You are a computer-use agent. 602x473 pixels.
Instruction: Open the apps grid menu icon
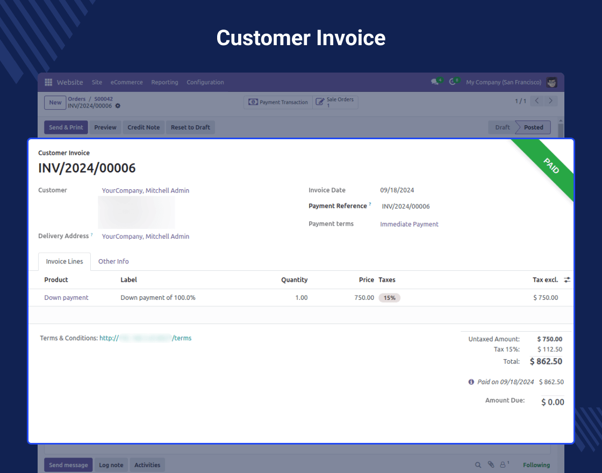click(48, 82)
